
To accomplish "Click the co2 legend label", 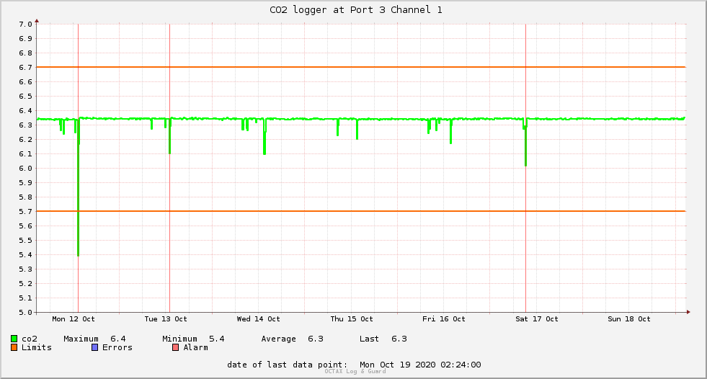I will click(30, 339).
